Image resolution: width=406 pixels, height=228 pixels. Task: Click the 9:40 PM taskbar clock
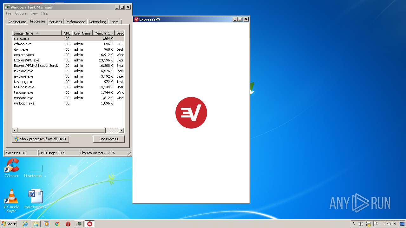[390, 224]
